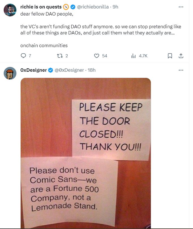Open the 18h timestamp on 0xDesigner's tweet
The image size is (193, 229).
92,70
